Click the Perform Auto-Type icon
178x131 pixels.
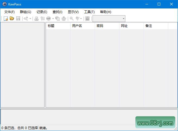pyautogui.click(x=64, y=19)
